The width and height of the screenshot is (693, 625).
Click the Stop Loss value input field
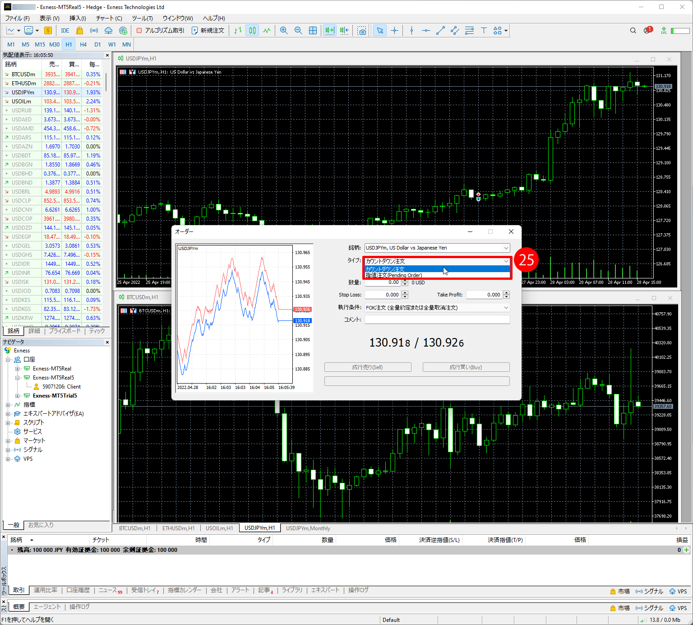pyautogui.click(x=382, y=295)
